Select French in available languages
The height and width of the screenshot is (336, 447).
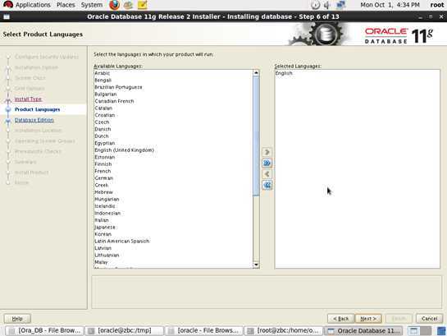[x=103, y=171]
